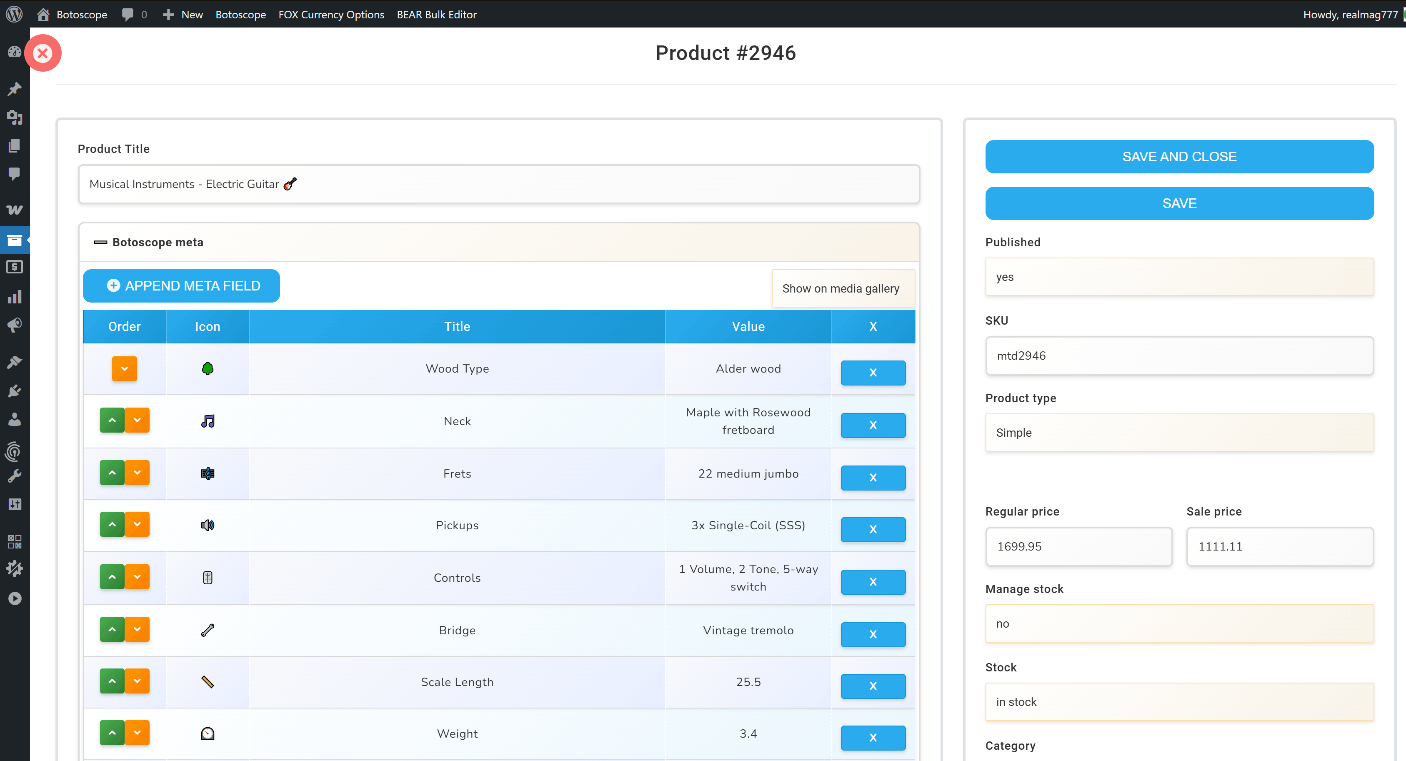This screenshot has width=1406, height=761.
Task: Click the tree icon in Wood Type row
Action: (x=208, y=369)
